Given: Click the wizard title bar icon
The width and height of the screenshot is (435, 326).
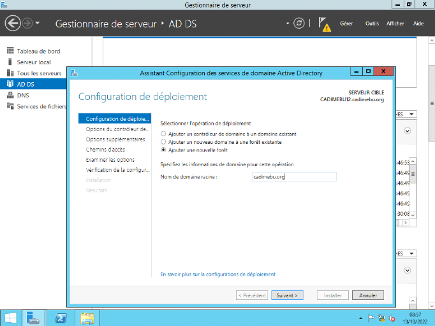Looking at the screenshot, I should tap(75, 73).
